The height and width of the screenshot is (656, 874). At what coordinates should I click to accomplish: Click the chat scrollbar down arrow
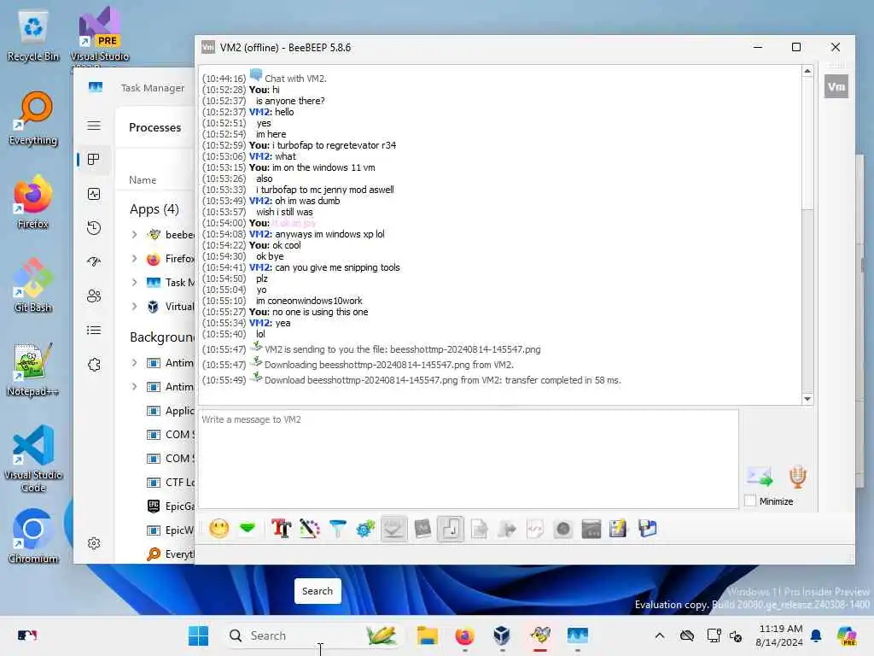[x=807, y=398]
